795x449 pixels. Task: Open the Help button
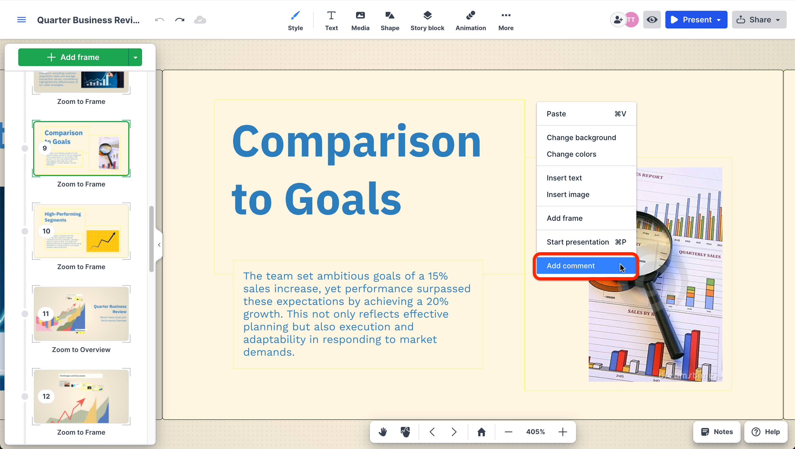point(766,432)
